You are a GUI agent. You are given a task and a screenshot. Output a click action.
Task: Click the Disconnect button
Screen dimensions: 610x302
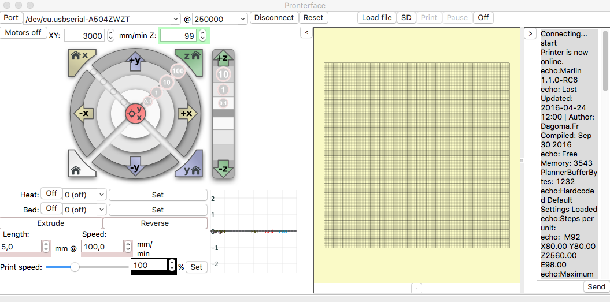[x=274, y=18]
